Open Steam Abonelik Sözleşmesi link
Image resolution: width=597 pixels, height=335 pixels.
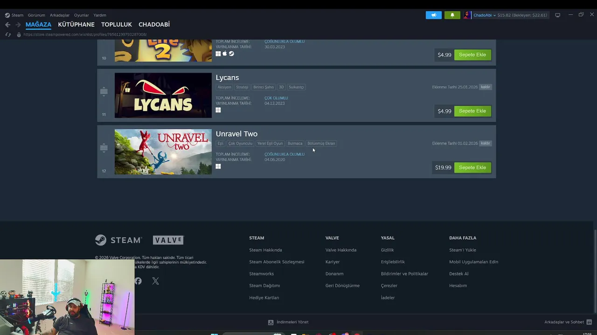[277, 262]
